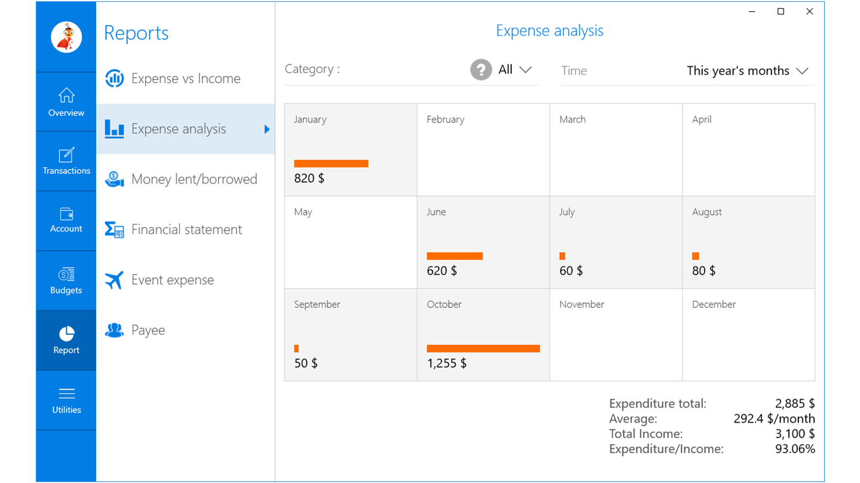
Task: Select the Expense vs Income report
Action: (x=185, y=78)
